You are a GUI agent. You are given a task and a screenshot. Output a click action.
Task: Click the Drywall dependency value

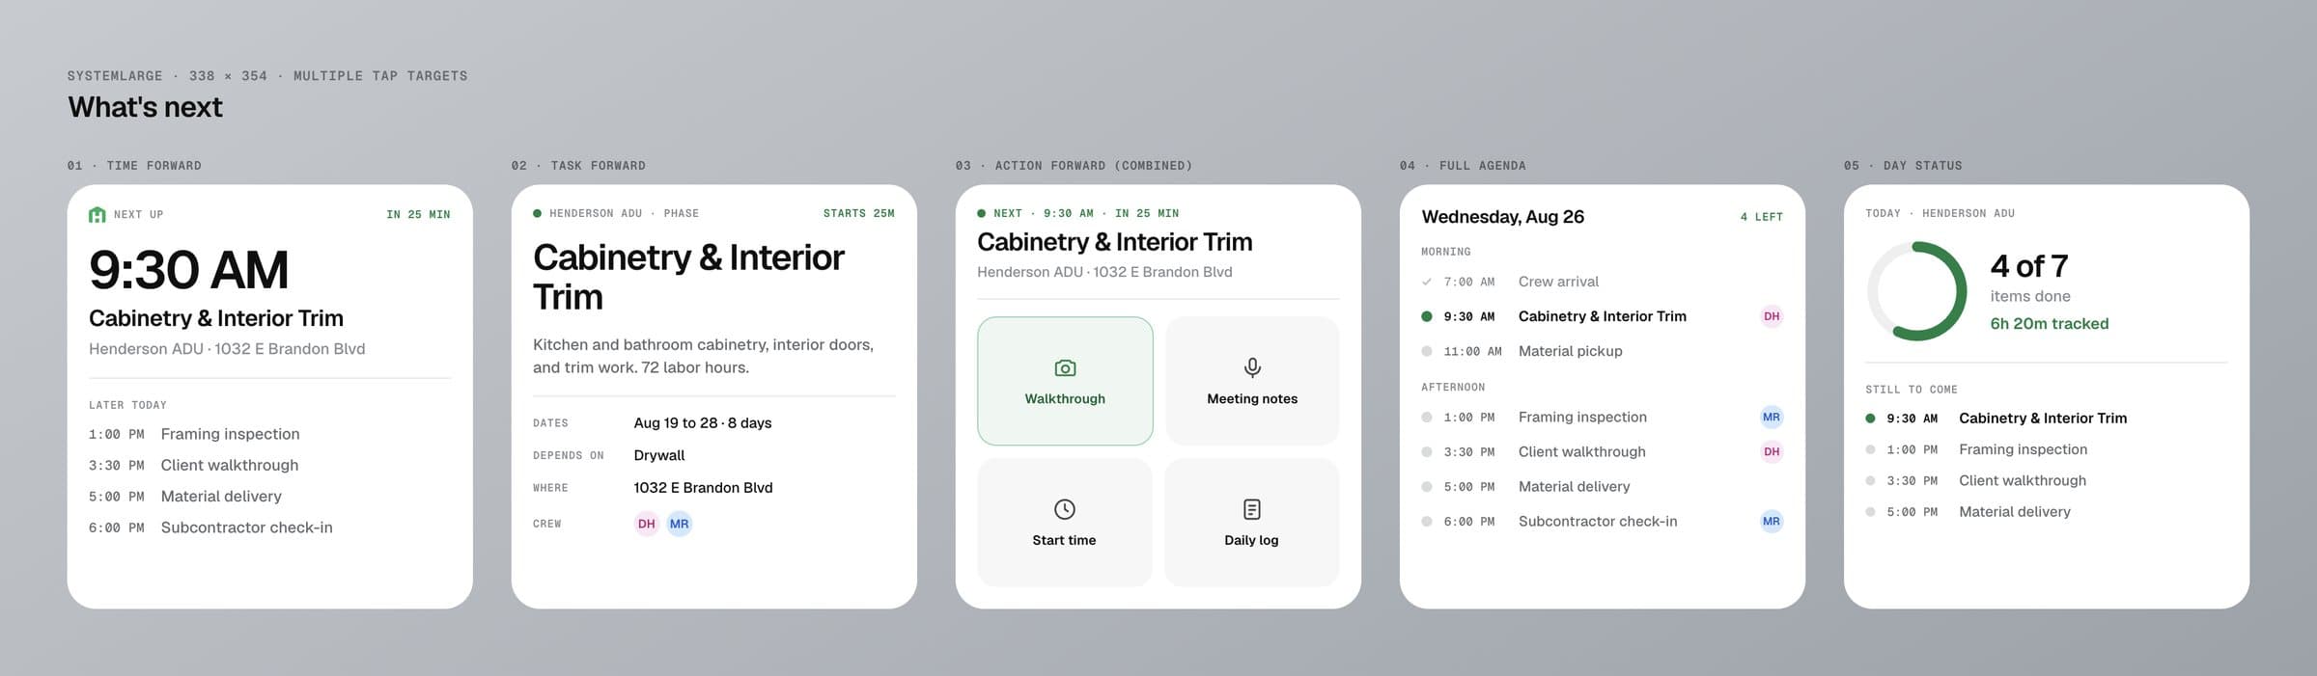point(659,455)
